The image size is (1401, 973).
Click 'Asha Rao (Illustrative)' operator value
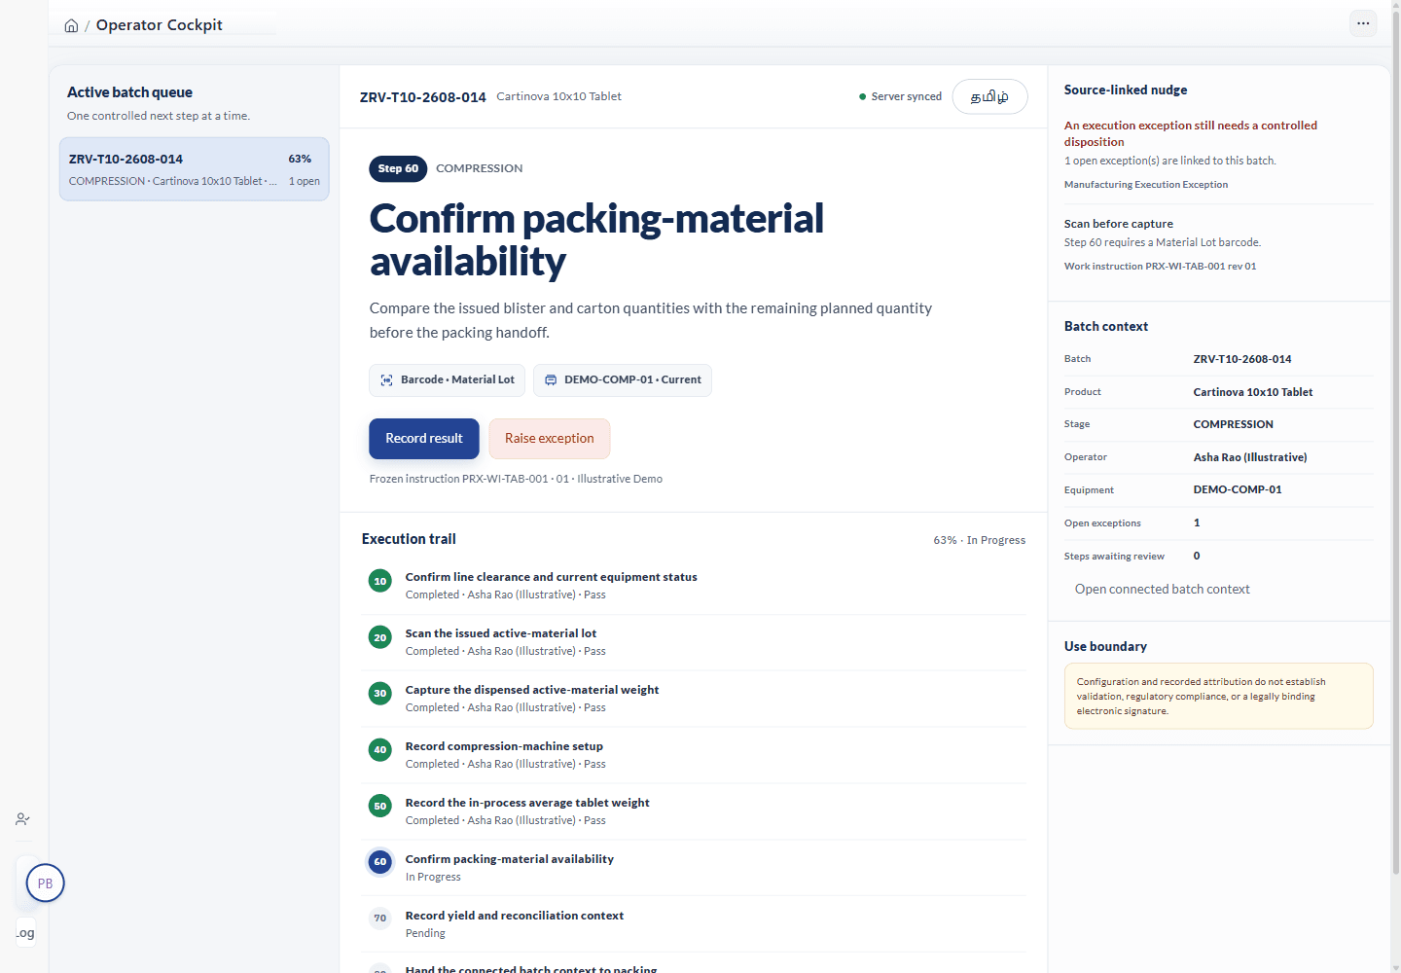[x=1250, y=457]
